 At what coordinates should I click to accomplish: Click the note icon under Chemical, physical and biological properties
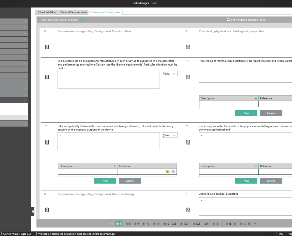[x=188, y=47]
